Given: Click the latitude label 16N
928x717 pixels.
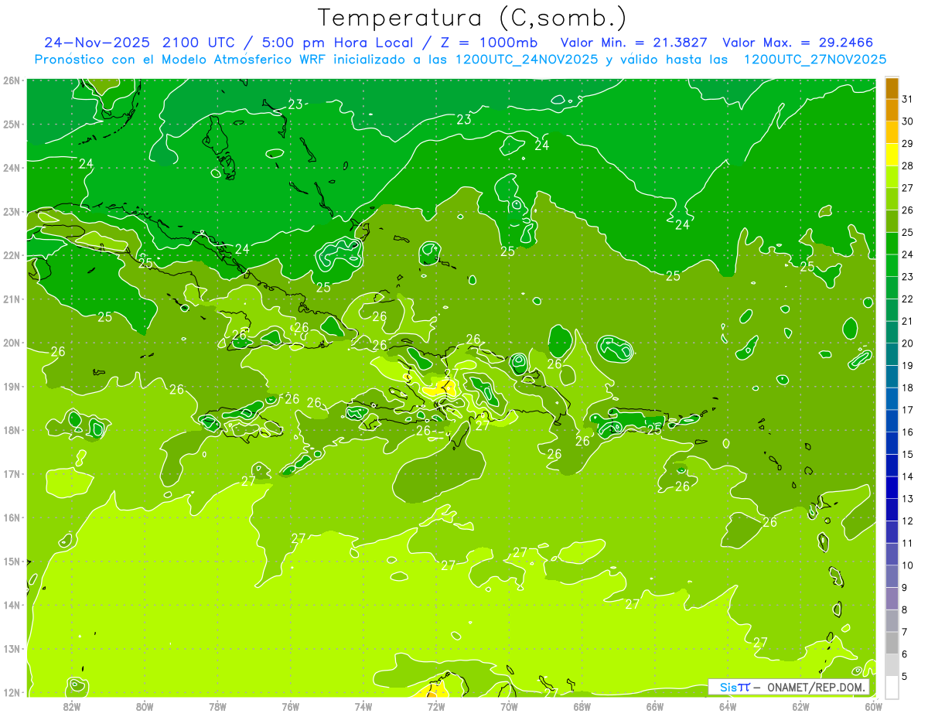Looking at the screenshot, I should tap(12, 517).
